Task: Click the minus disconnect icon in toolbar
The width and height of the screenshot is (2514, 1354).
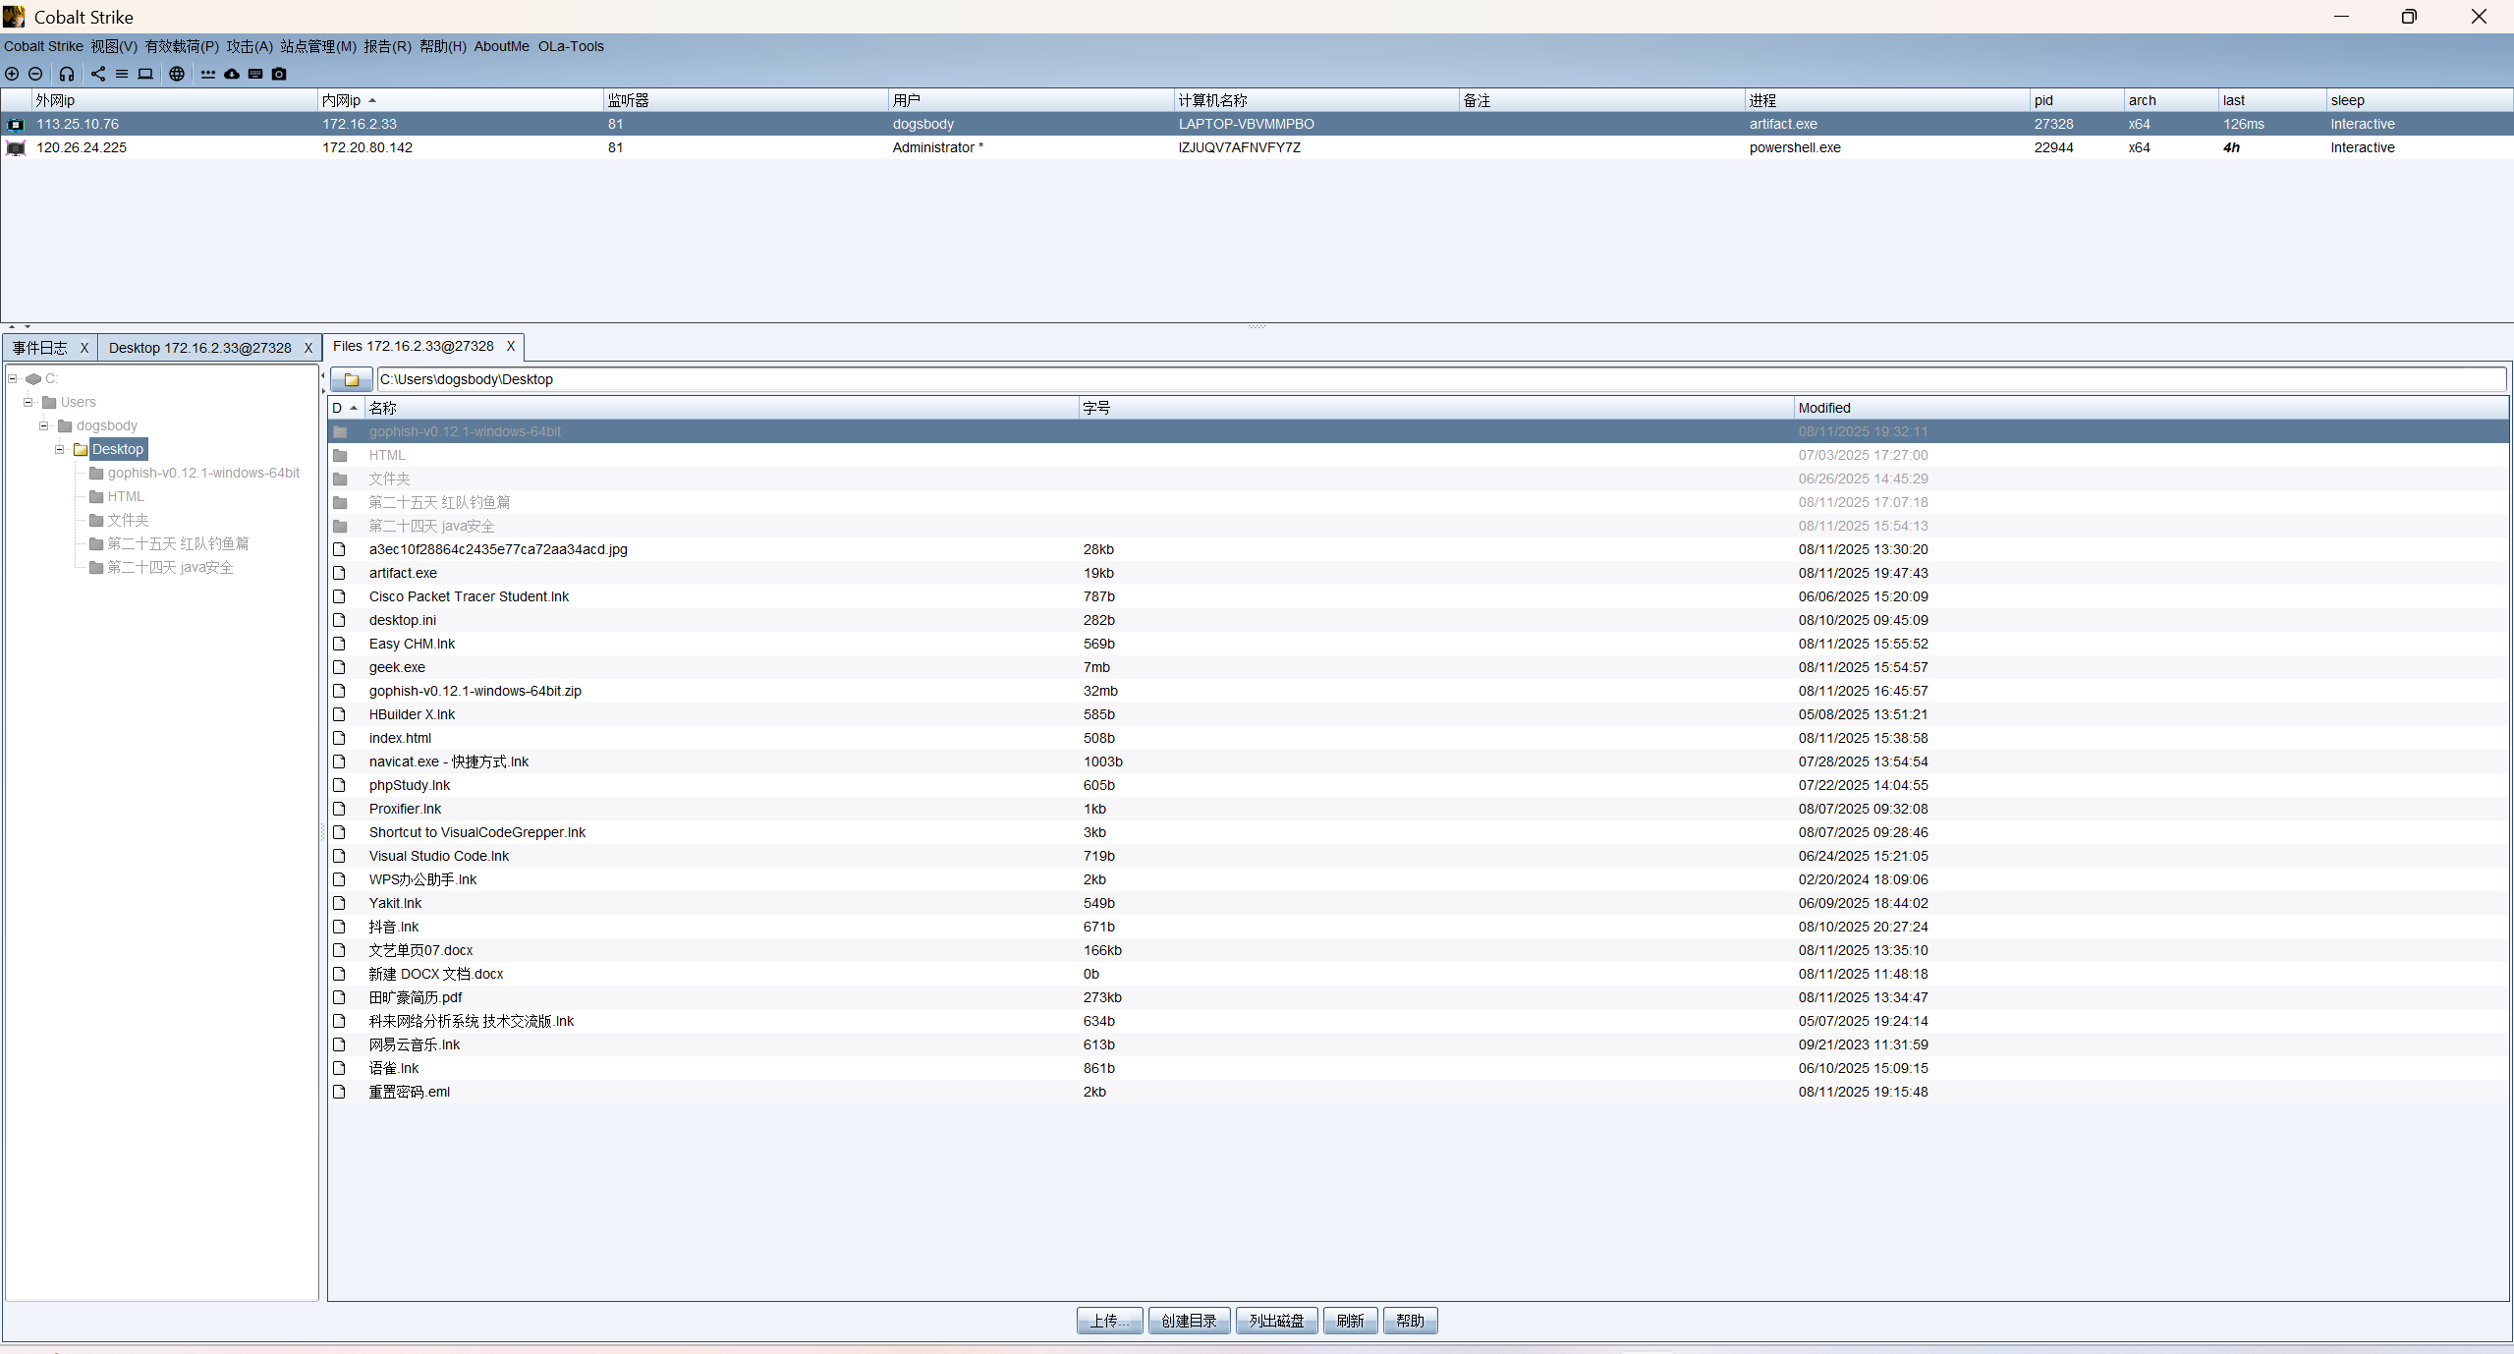Action: point(35,74)
